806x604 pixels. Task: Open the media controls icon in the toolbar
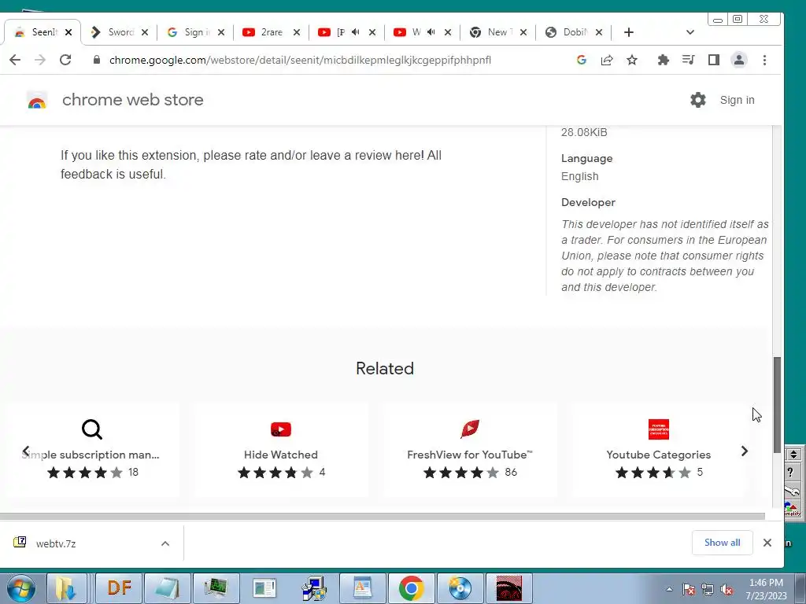pos(688,60)
